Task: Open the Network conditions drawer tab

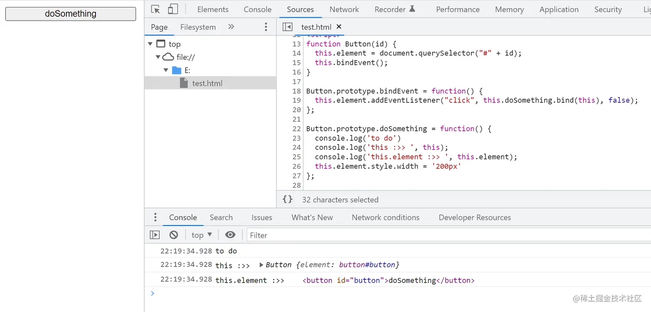Action: click(386, 217)
